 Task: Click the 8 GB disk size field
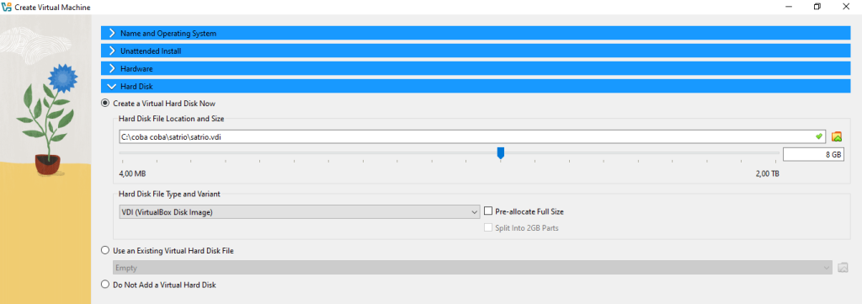click(x=813, y=155)
